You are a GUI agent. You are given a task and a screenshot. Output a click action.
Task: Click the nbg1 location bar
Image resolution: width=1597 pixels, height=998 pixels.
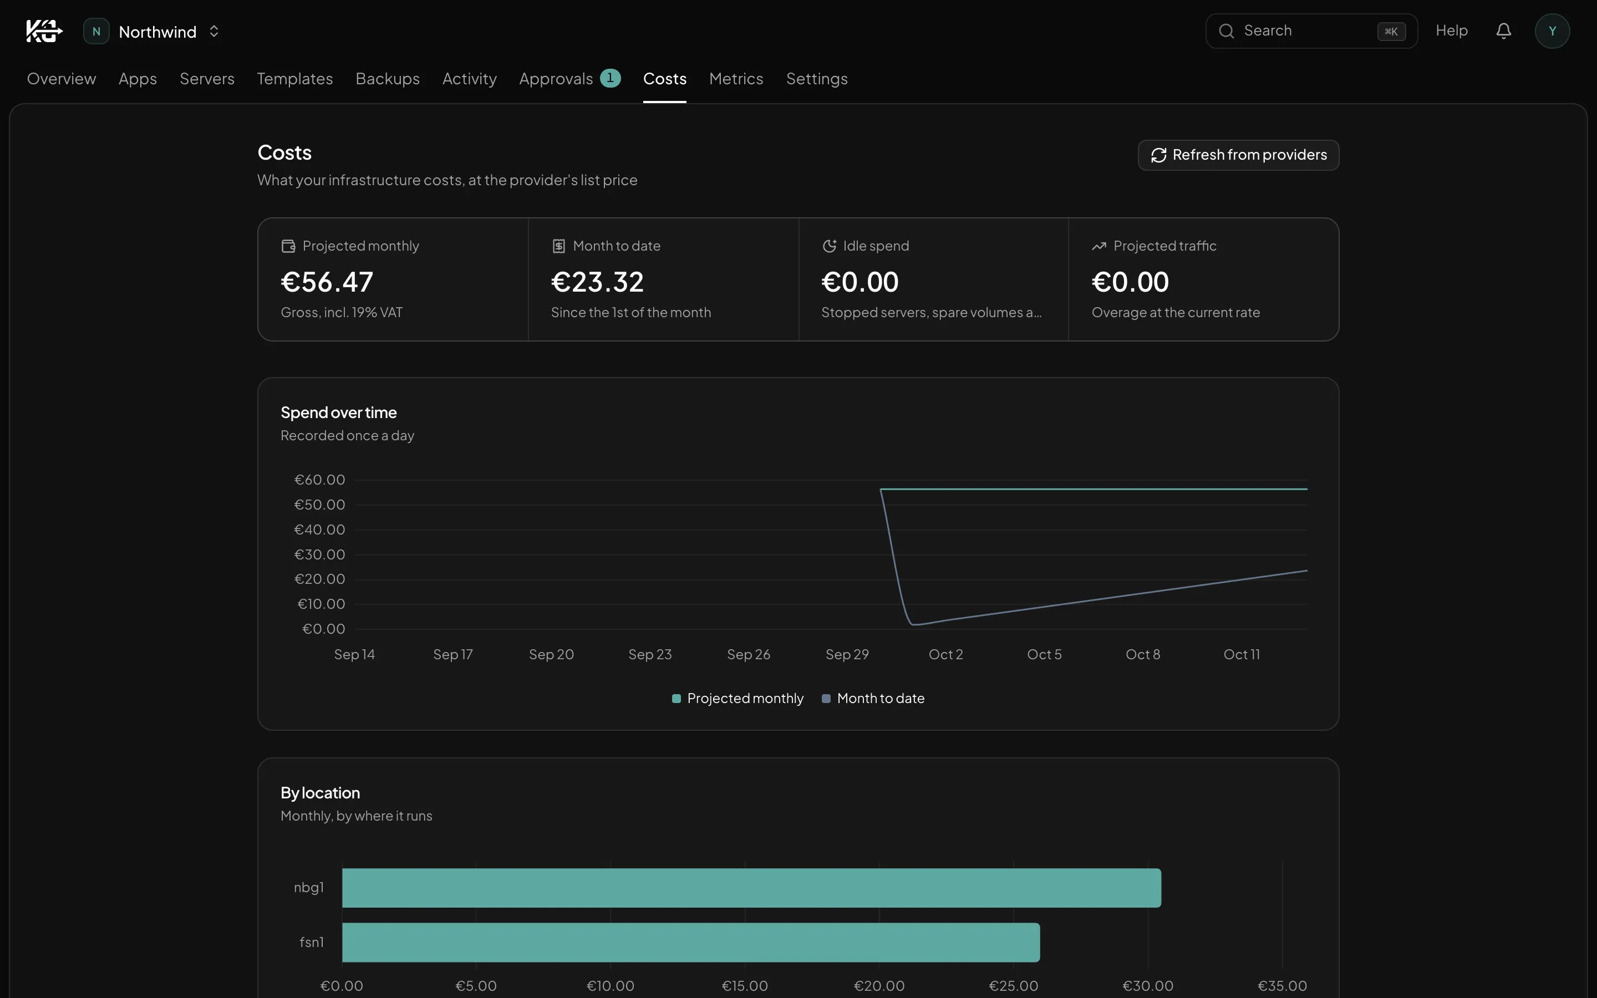(751, 888)
